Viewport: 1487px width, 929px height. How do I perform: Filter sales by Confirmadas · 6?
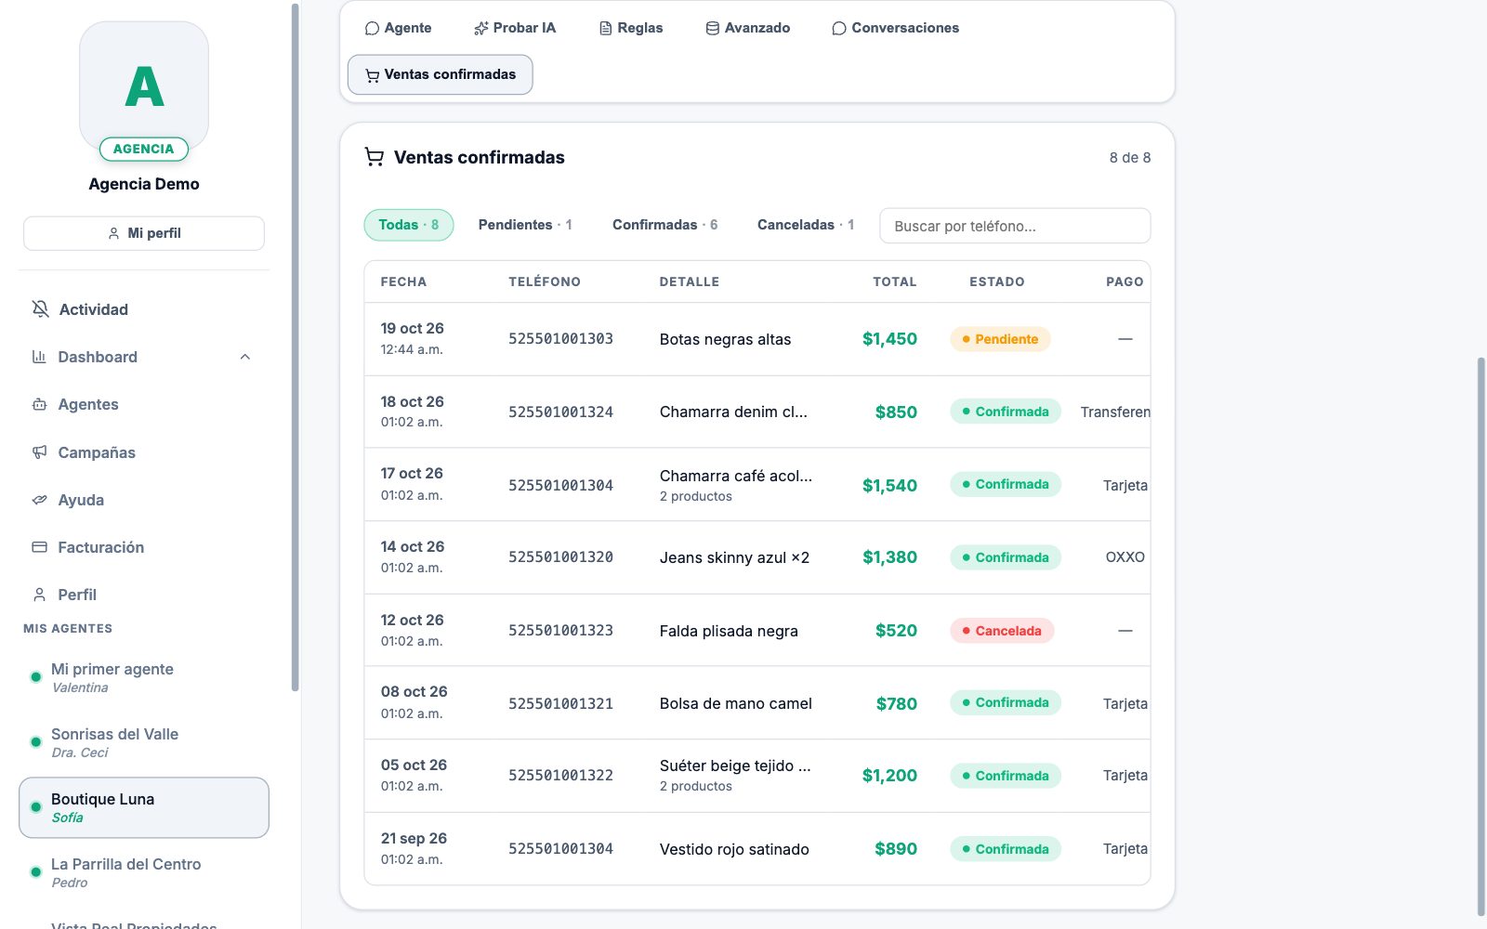[x=665, y=225]
